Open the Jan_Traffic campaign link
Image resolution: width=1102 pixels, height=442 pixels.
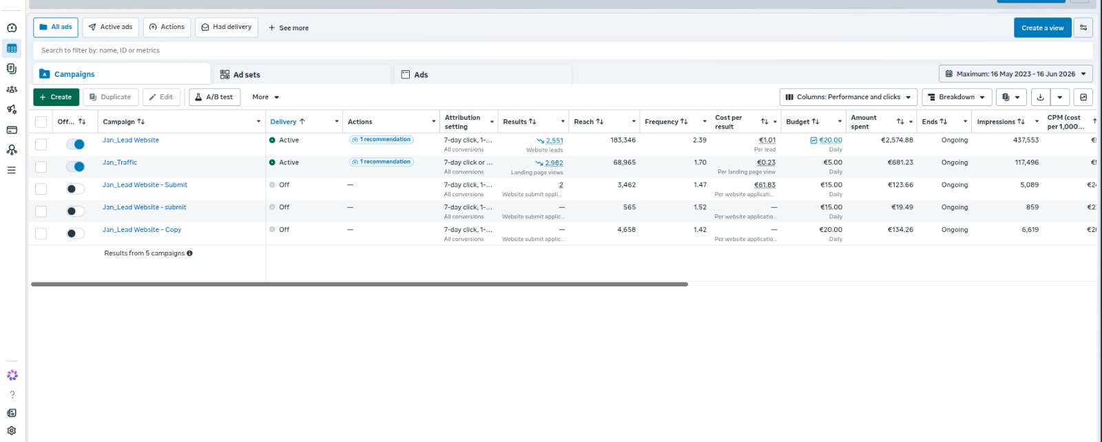(x=120, y=162)
